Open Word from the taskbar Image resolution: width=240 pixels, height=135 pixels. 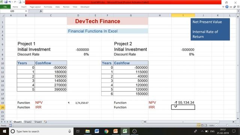click(x=97, y=131)
